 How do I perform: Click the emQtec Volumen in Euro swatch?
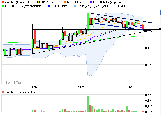tap(3, 92)
